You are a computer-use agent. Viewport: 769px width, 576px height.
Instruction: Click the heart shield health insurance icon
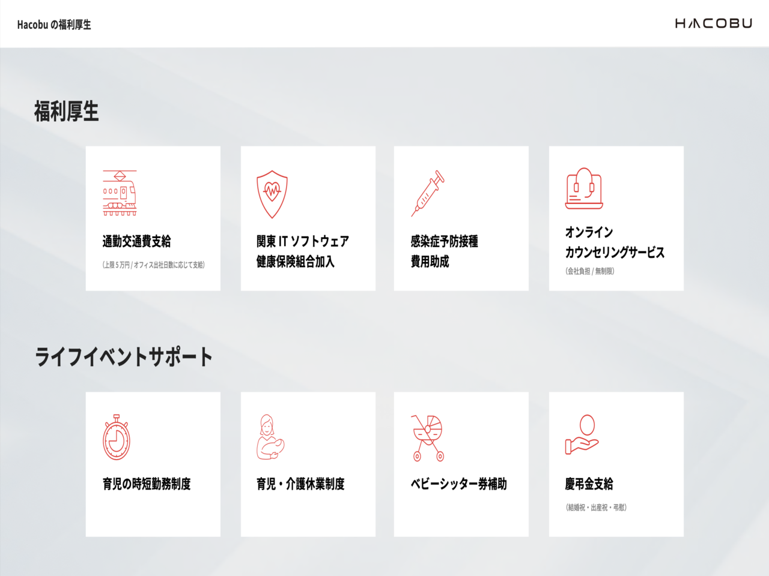pyautogui.click(x=272, y=194)
